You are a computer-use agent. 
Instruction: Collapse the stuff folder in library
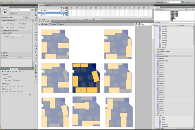[155, 115]
